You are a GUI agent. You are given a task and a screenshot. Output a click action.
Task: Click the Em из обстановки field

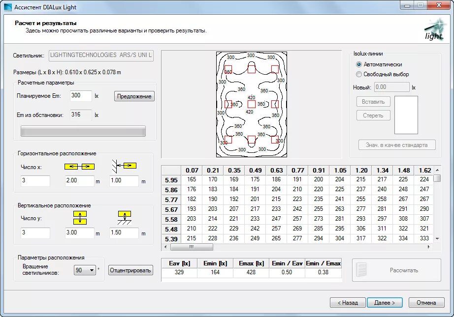click(x=81, y=115)
